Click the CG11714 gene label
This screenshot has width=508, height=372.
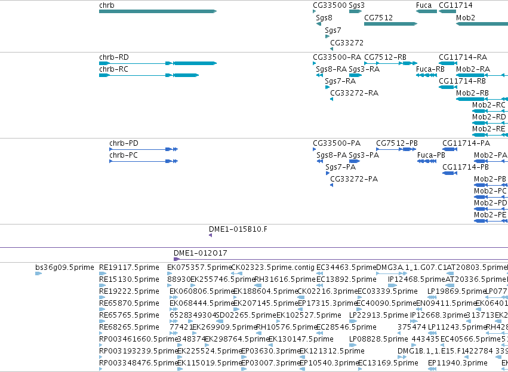point(455,5)
